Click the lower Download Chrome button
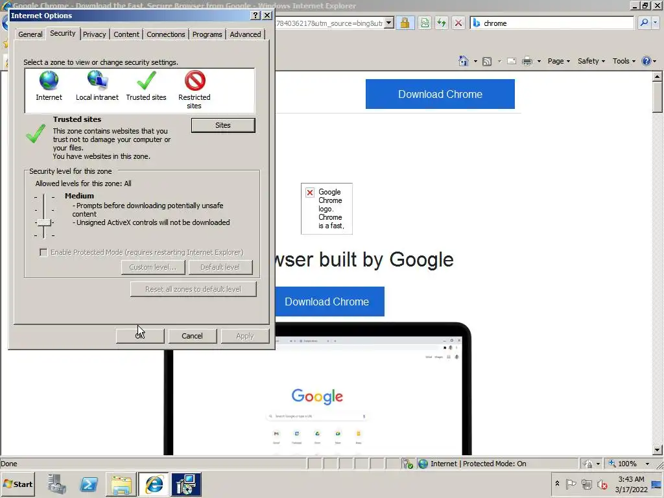Image resolution: width=664 pixels, height=498 pixels. pyautogui.click(x=329, y=302)
